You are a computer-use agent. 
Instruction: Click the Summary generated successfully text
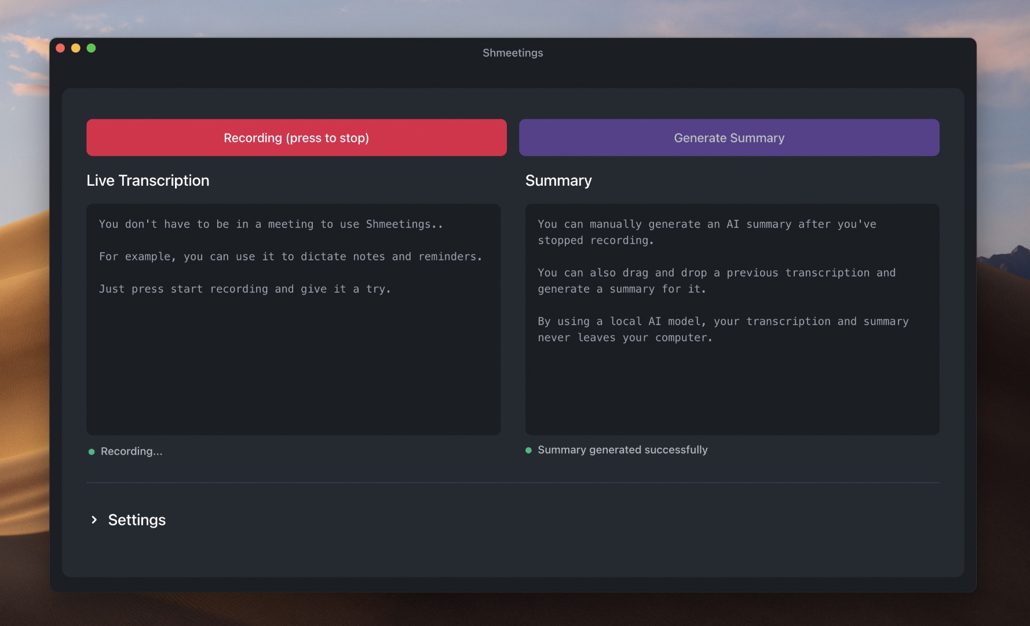[623, 450]
